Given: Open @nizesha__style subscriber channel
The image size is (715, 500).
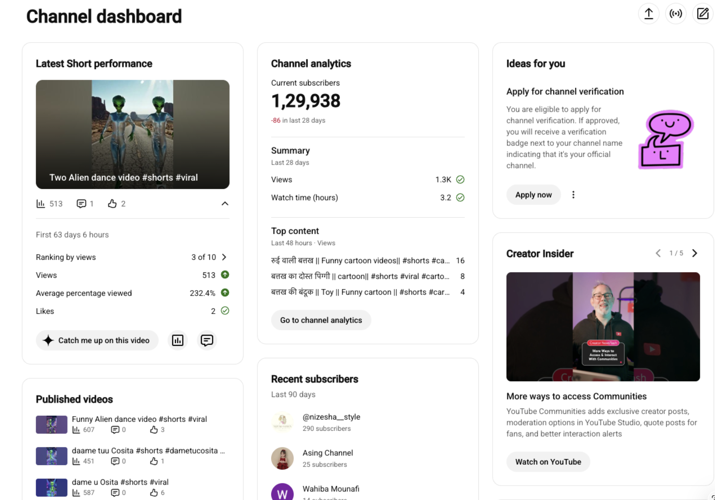Looking at the screenshot, I should coord(331,417).
